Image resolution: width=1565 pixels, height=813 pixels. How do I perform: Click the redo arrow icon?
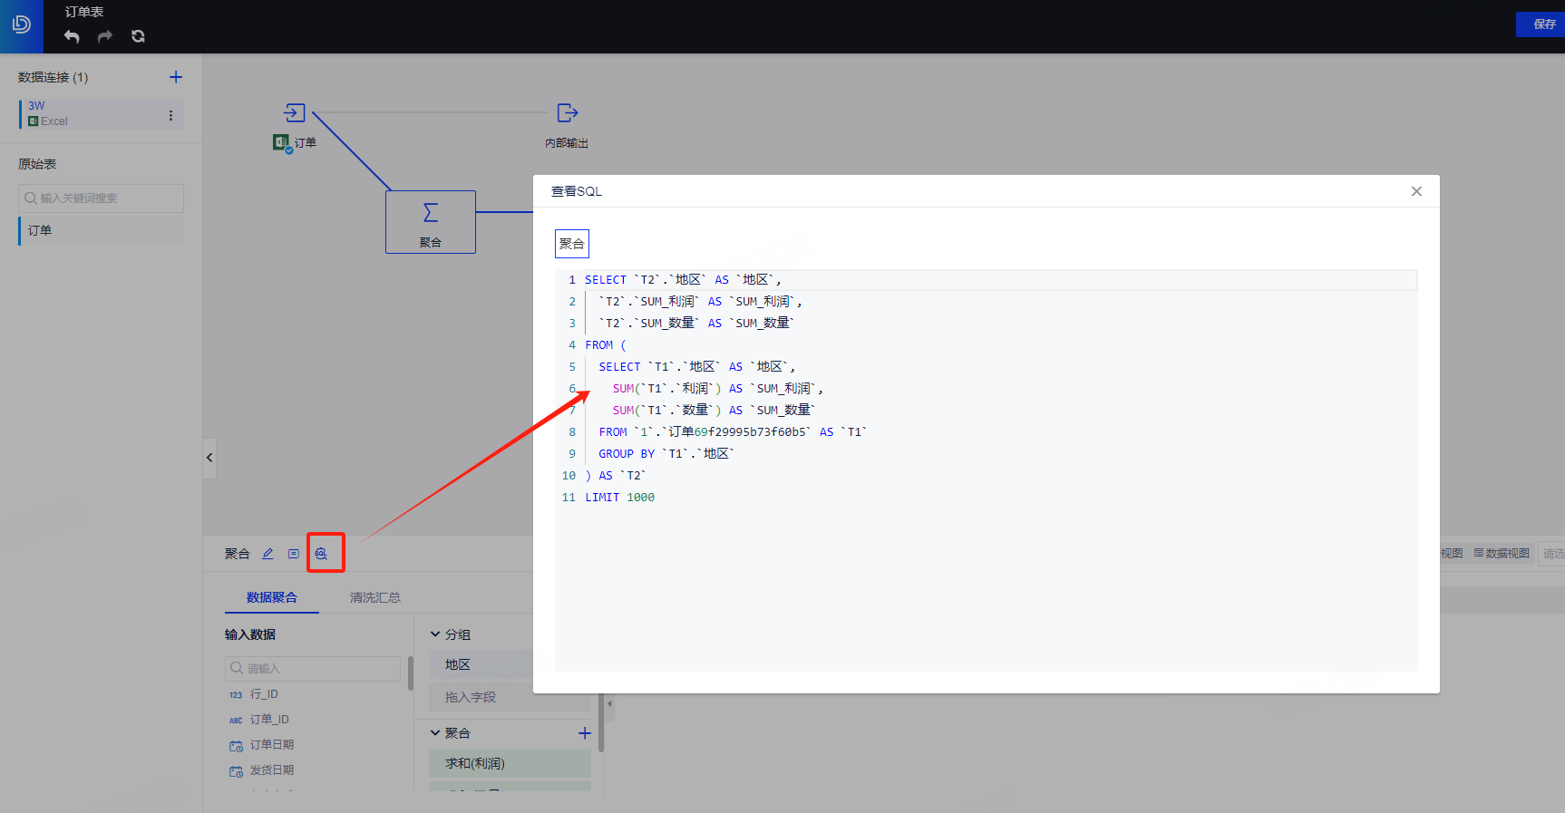coord(105,36)
